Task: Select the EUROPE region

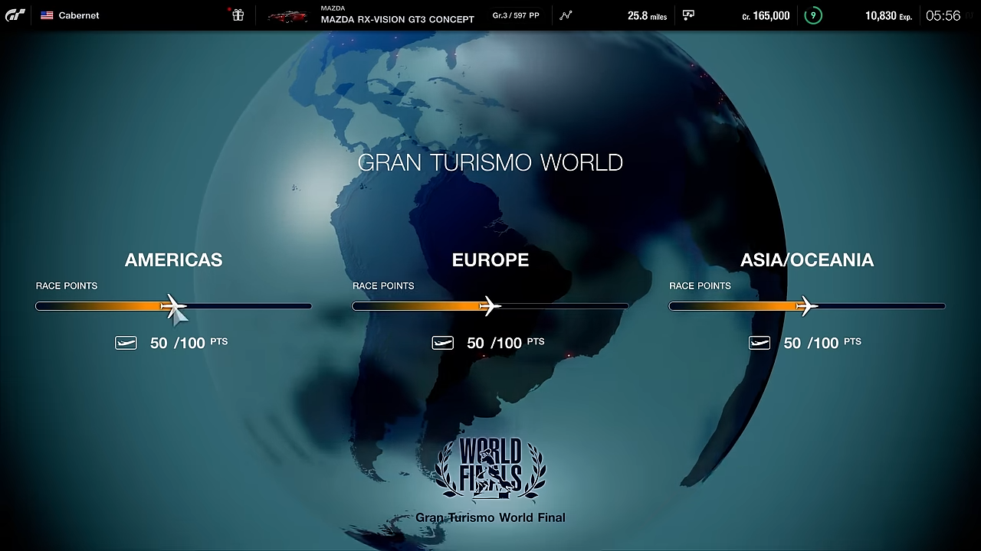Action: (490, 260)
